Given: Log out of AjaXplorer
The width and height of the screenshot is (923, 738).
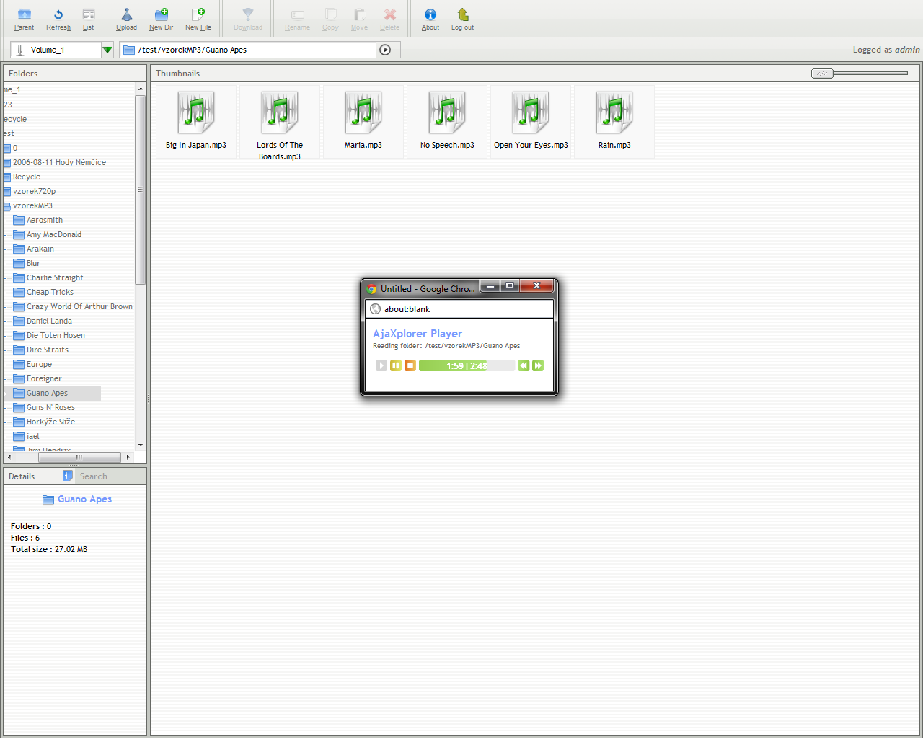Looking at the screenshot, I should coord(462,19).
